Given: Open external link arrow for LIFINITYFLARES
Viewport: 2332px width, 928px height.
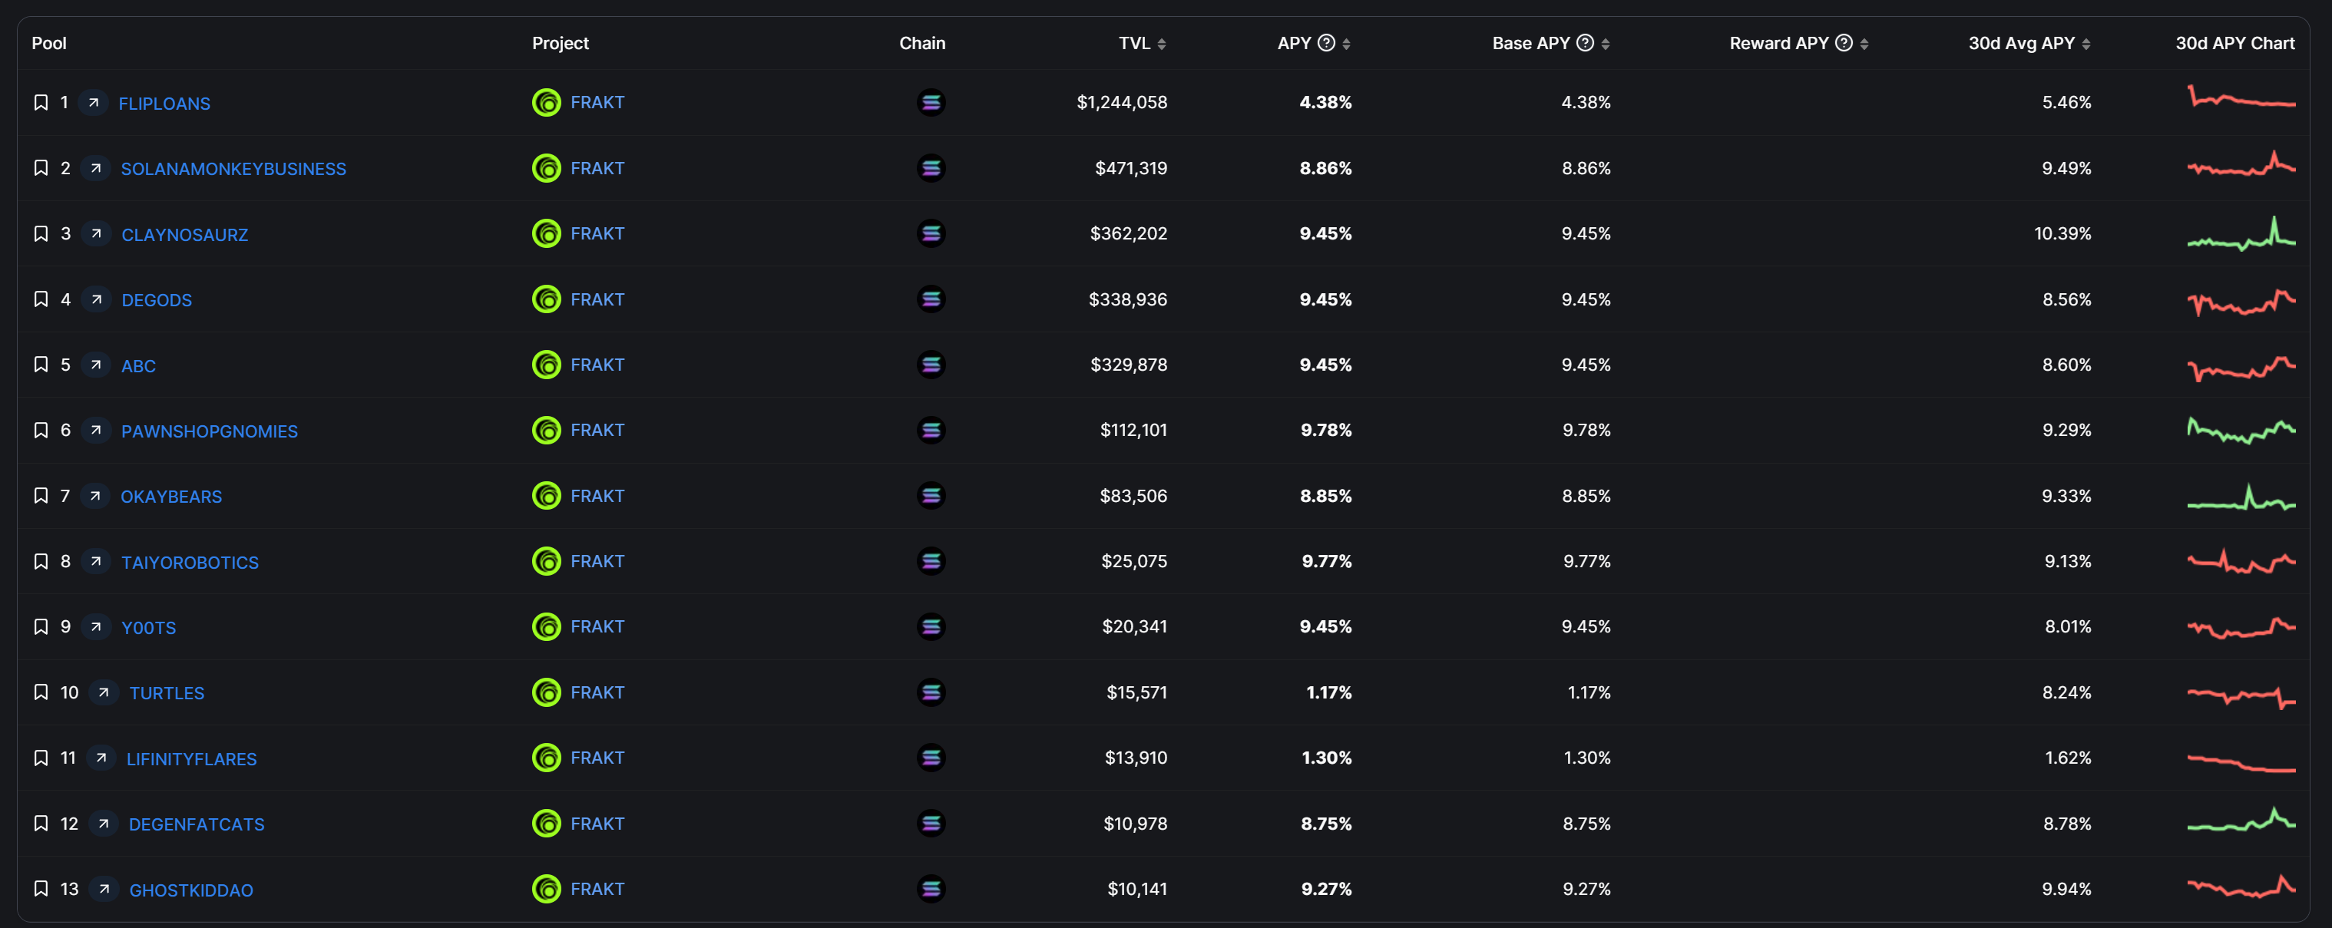Looking at the screenshot, I should point(101,757).
